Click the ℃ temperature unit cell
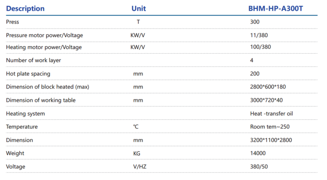Screen dimensions: 327x180 pos(136,127)
